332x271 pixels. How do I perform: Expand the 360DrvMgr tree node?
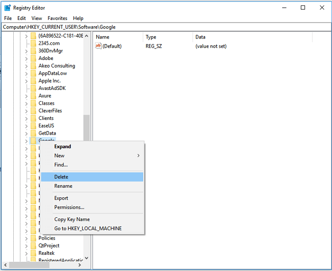point(26,51)
